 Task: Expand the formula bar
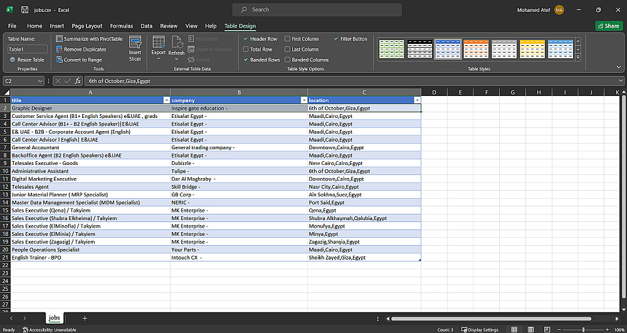pos(620,81)
